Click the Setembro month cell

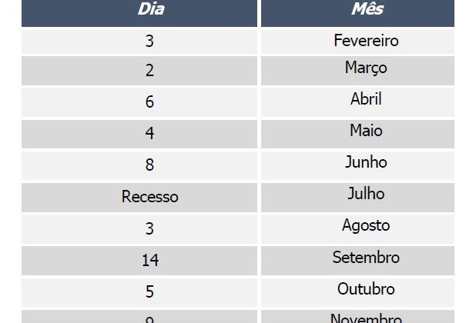tap(366, 257)
